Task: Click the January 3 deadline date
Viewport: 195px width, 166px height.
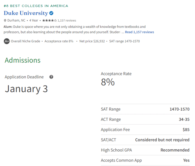Action: pyautogui.click(x=26, y=89)
